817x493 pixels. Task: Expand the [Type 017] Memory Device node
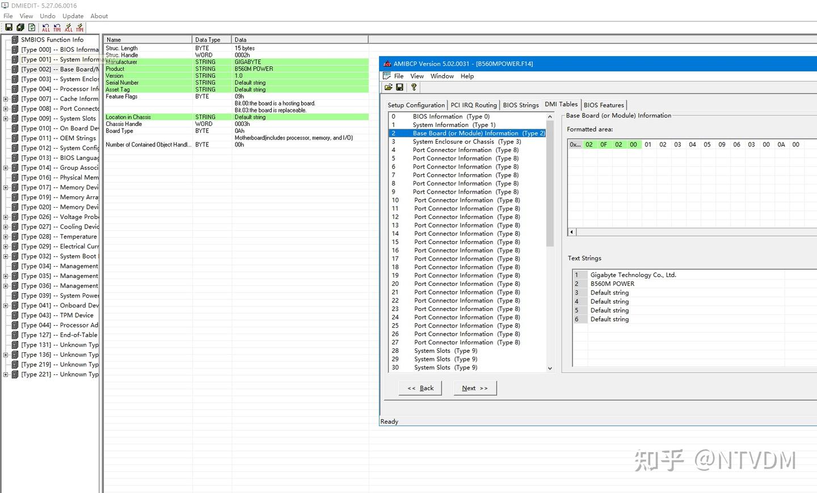point(6,187)
